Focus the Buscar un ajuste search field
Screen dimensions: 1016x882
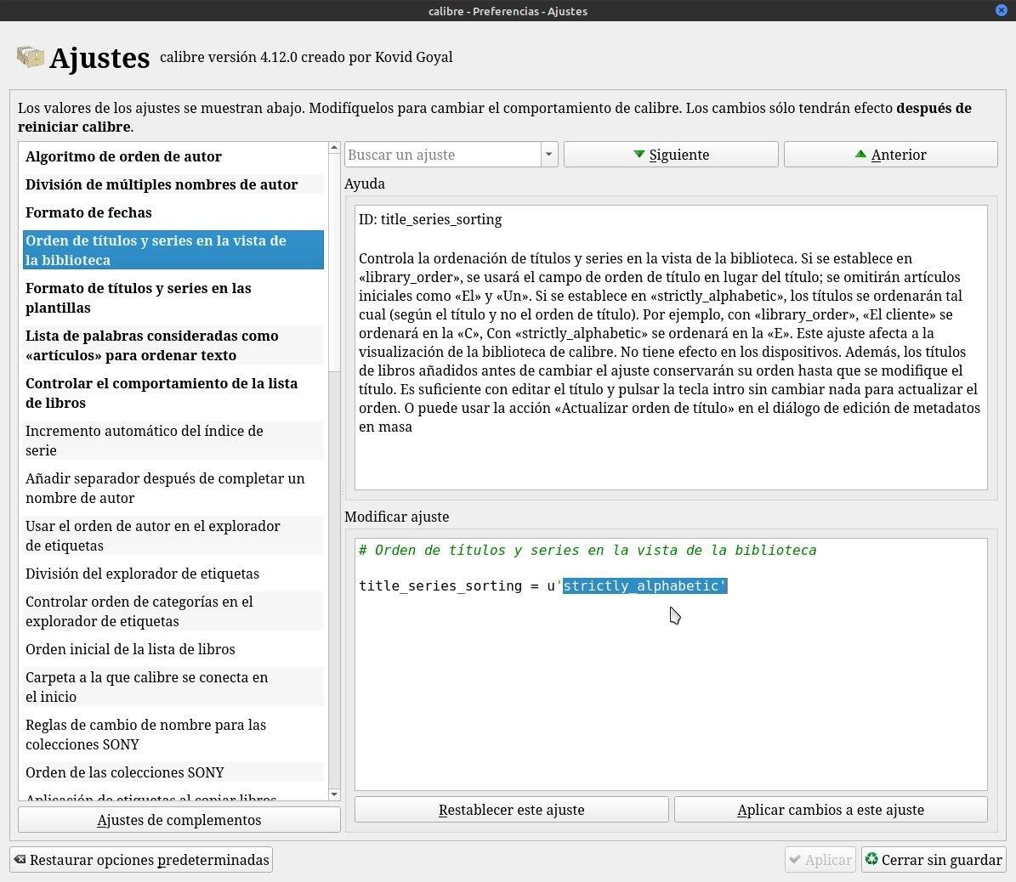443,154
